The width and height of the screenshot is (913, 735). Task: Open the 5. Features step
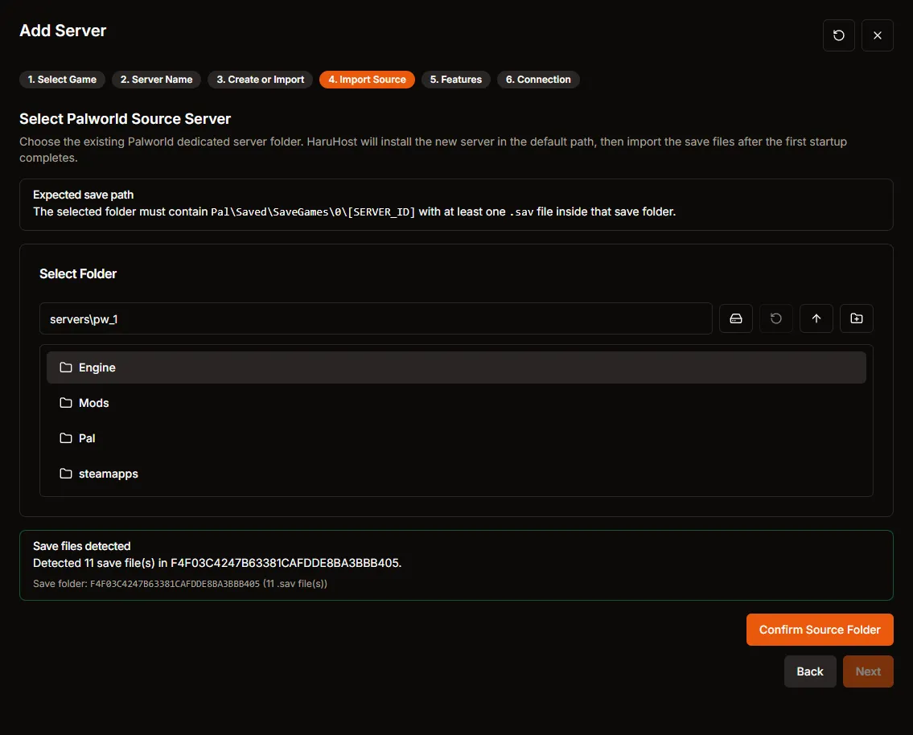click(x=455, y=80)
